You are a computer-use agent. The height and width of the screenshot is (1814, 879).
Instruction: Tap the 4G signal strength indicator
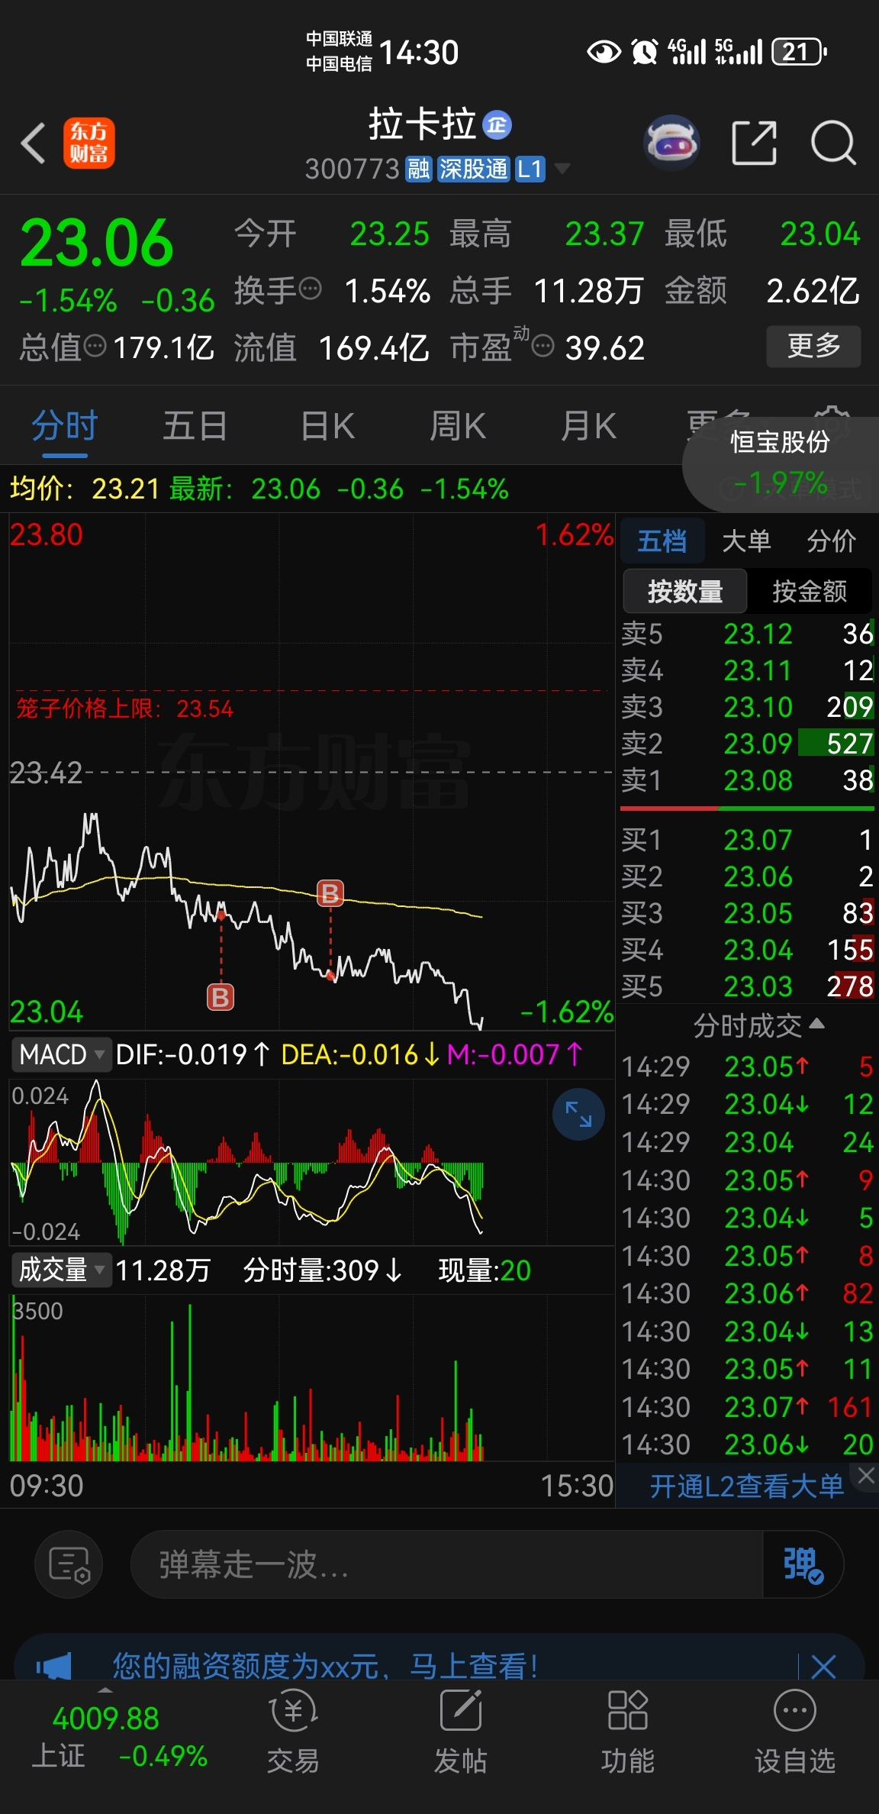(x=687, y=51)
